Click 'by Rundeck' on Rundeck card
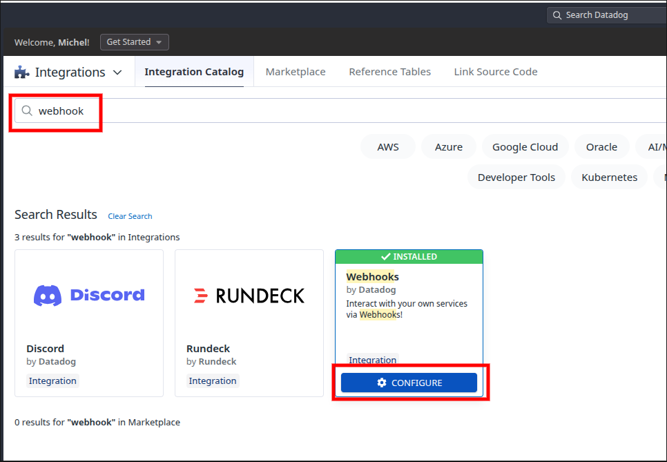The image size is (667, 462). (x=211, y=362)
